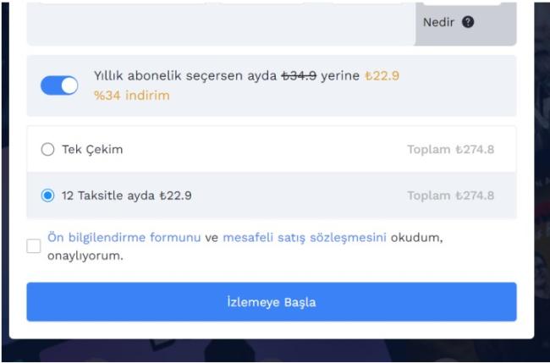The width and height of the screenshot is (550, 363).
Task: Open the Ön bilgilendirme formunu link
Action: (x=124, y=238)
